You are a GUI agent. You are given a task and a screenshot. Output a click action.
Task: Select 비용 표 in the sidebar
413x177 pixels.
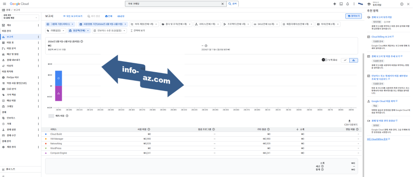point(10,42)
